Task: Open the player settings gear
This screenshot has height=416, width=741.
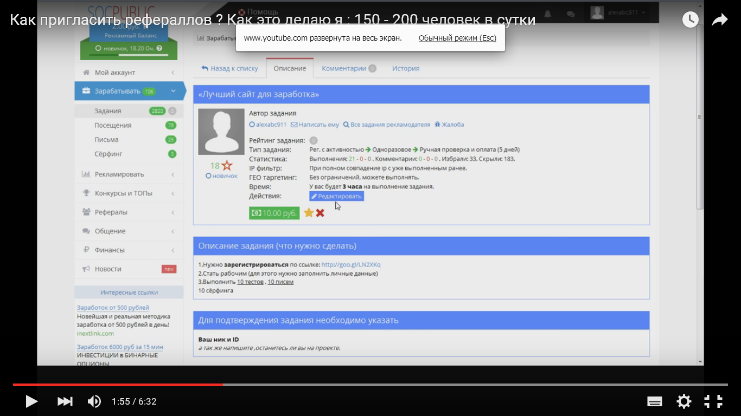Action: pyautogui.click(x=684, y=401)
